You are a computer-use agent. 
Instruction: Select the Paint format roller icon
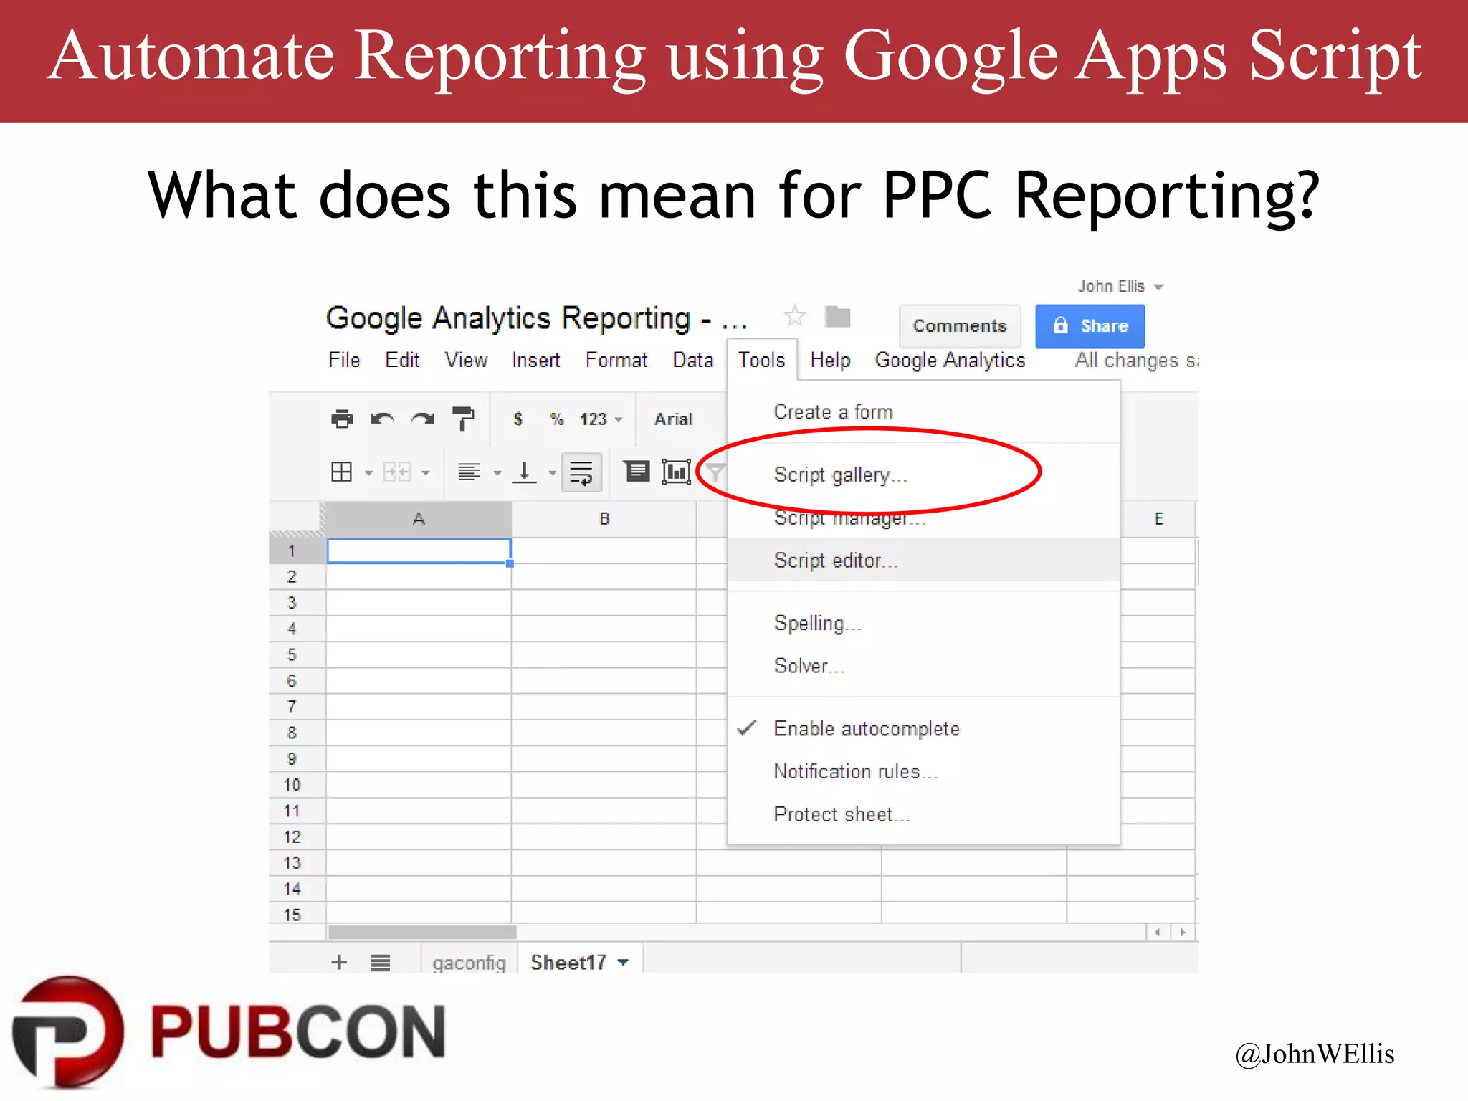coord(463,419)
